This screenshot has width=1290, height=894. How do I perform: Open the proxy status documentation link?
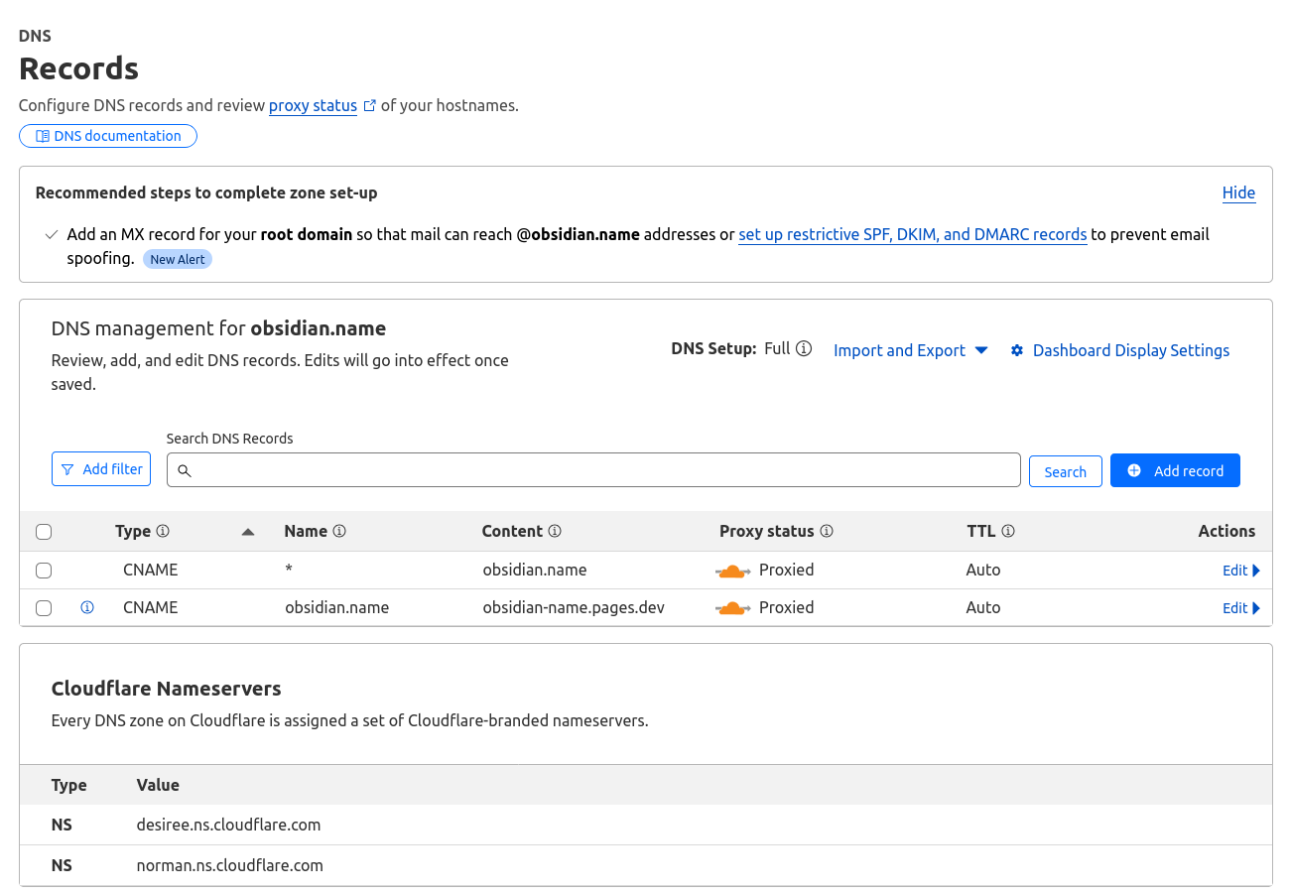(x=313, y=105)
